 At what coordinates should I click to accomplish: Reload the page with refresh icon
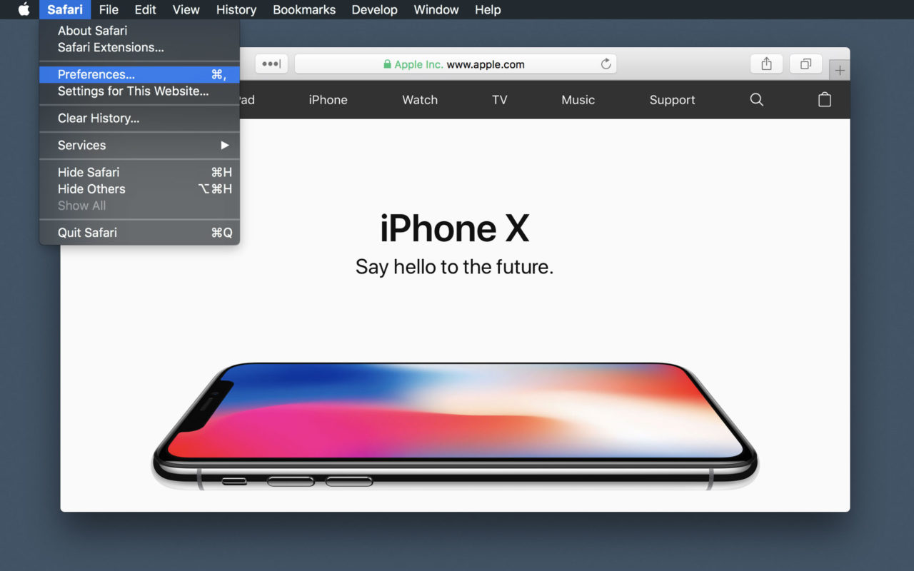[x=606, y=64]
